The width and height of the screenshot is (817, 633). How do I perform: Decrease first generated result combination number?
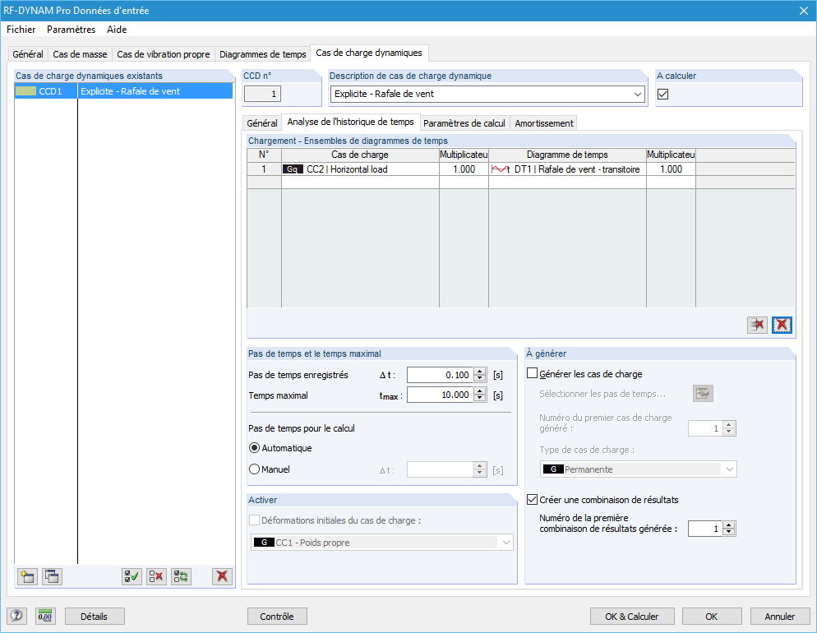click(730, 533)
